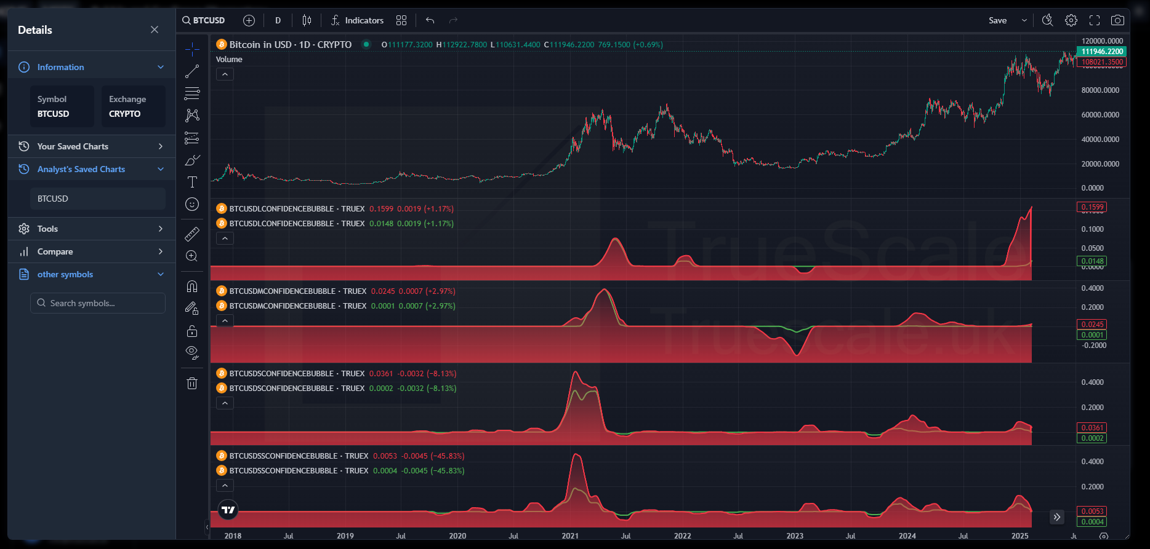Collapse the Volume pane with its arrow
Screen dimensions: 1150x549
pos(225,74)
